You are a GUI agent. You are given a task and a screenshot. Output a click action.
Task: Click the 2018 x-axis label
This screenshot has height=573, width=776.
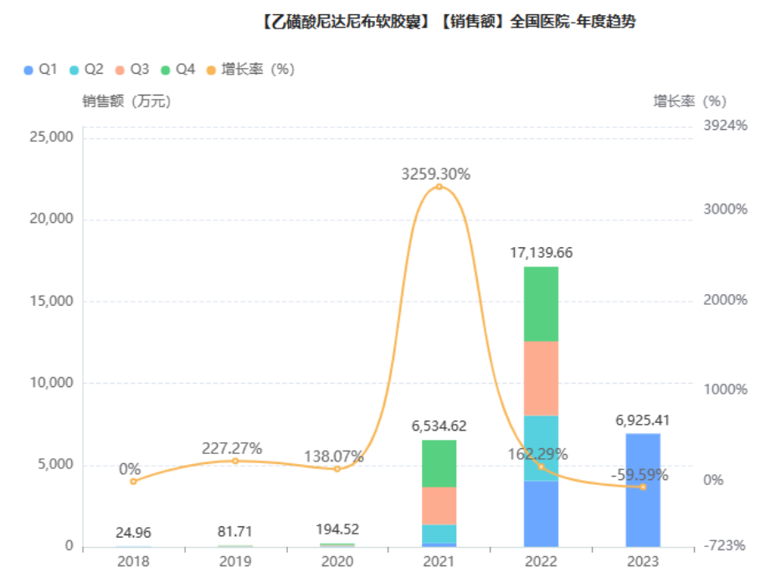click(x=133, y=561)
